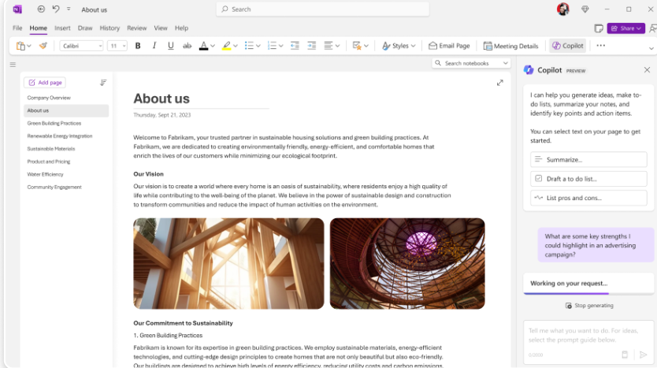Open the user account avatar
657x368 pixels.
coord(563,9)
